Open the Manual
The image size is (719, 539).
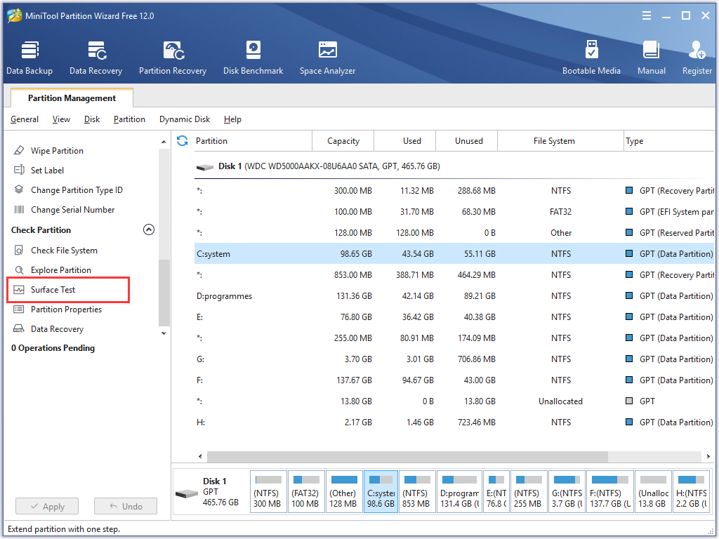651,58
